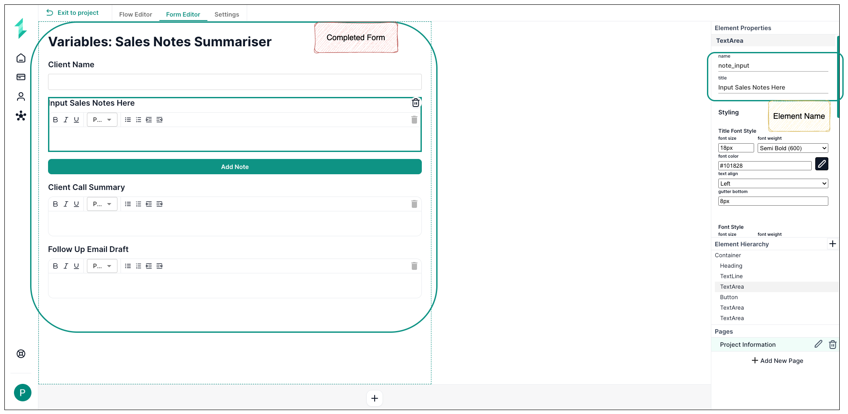
Task: Toggle underline in the Input Sales Notes editor
Action: 76,120
